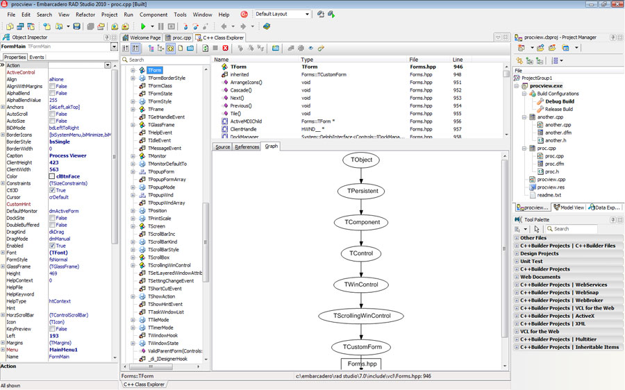Image resolution: width=625 pixels, height=390 pixels.
Task: Switch to the References tab
Action: (247, 146)
